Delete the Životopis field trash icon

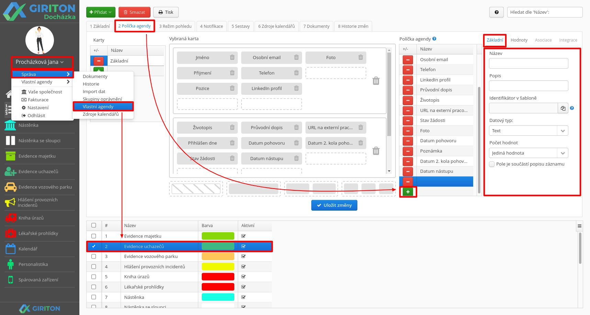(x=232, y=127)
